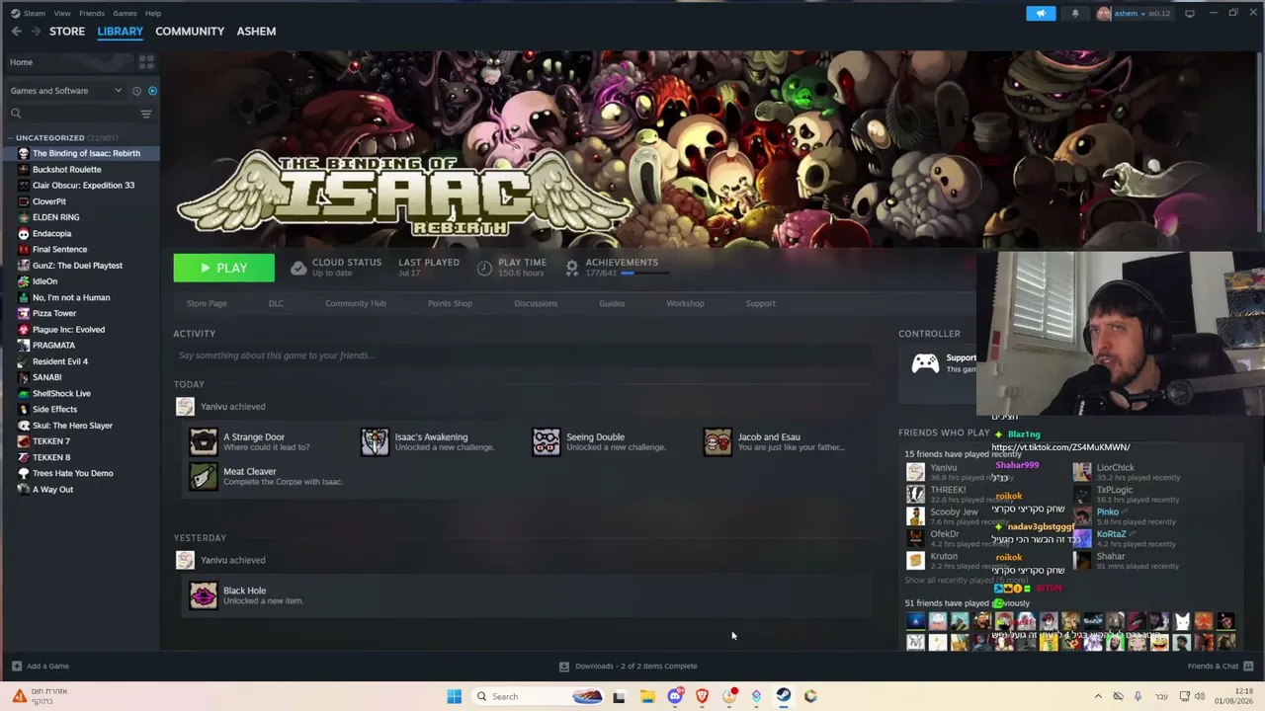The image size is (1265, 711).
Task: Click Library Home button
Action: [x=68, y=62]
